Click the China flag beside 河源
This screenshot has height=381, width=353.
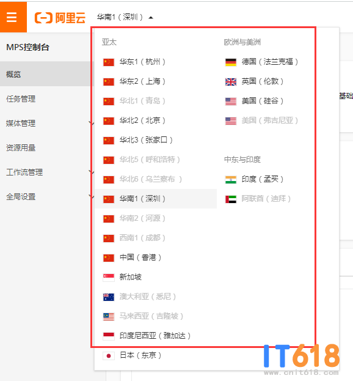[x=109, y=219]
